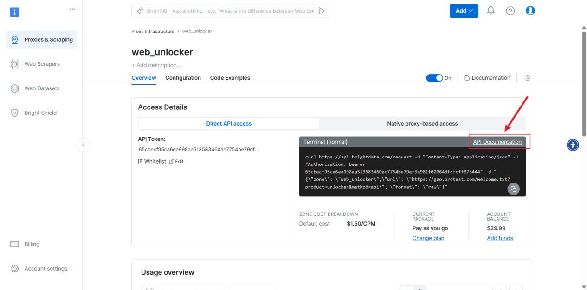Click Add funds link
Screen dimensions: 587x290
coord(500,238)
